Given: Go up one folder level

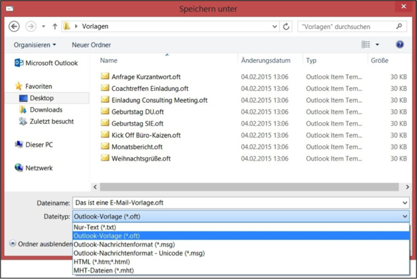Looking at the screenshot, I should (54, 27).
